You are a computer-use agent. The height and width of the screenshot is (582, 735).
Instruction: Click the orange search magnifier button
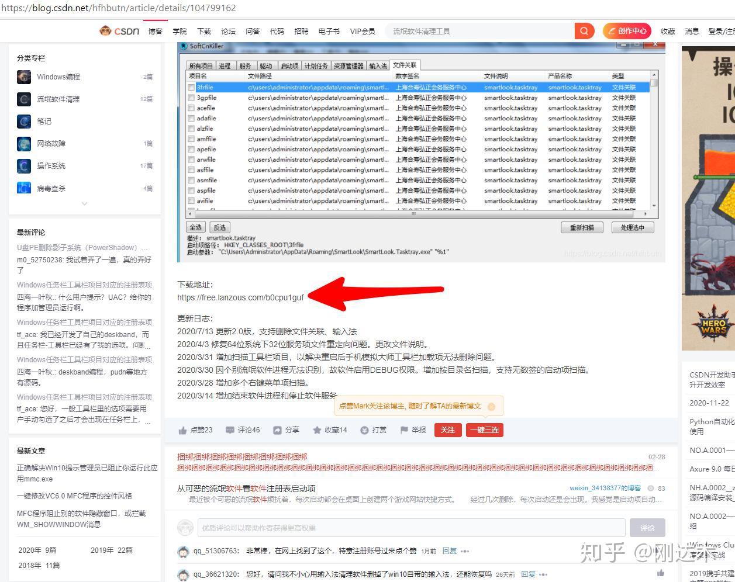point(584,31)
